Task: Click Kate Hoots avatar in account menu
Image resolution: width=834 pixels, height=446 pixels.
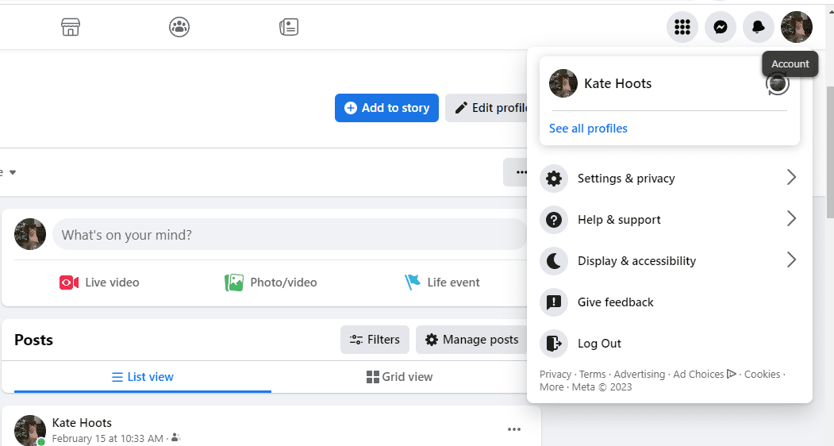Action: click(x=563, y=83)
